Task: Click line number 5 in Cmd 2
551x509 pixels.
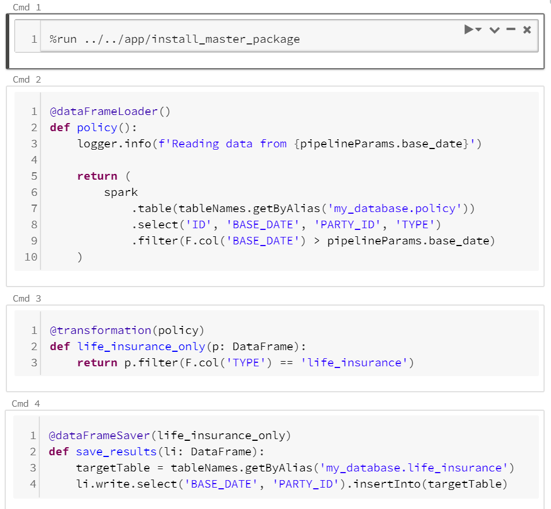Action: coord(34,176)
